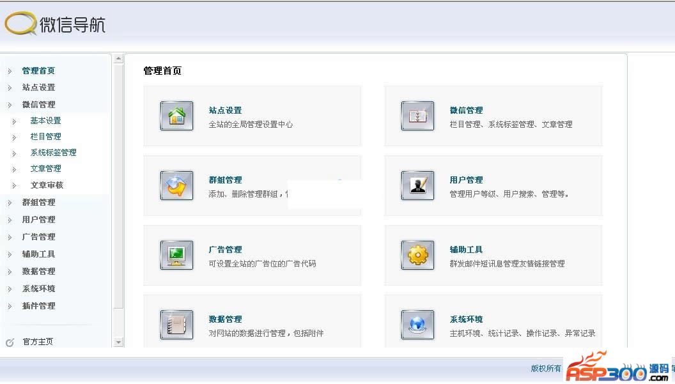The height and width of the screenshot is (384, 675).
Task: Select 插件管理 in the sidebar menu
Action: click(x=38, y=305)
